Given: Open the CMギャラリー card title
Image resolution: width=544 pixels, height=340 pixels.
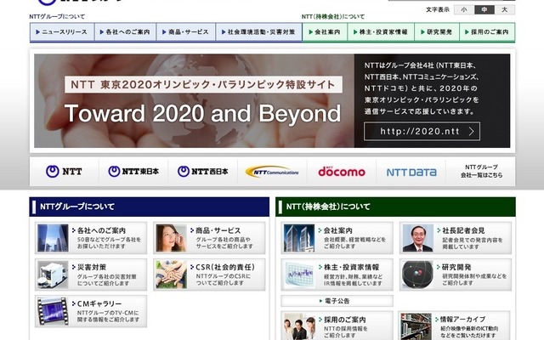Looking at the screenshot, I should (99, 304).
